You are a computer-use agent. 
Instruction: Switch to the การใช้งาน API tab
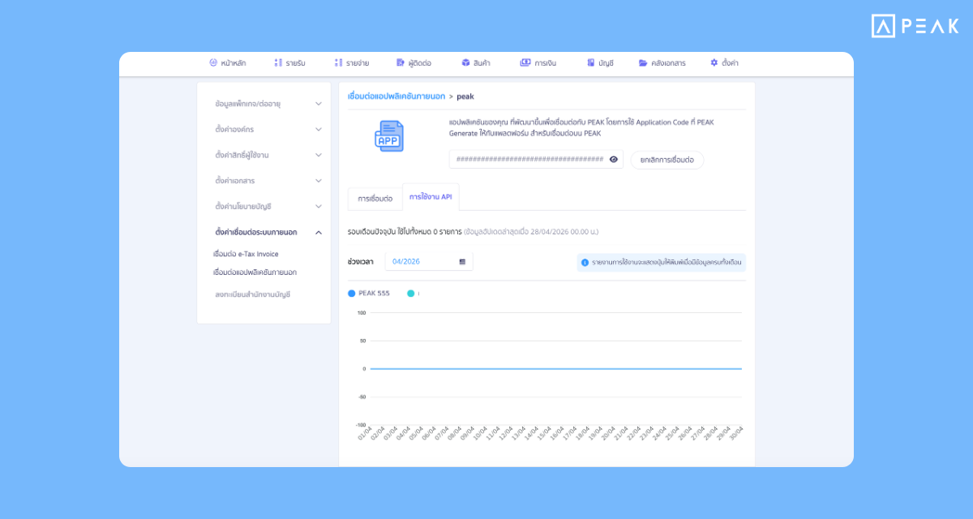pos(431,196)
